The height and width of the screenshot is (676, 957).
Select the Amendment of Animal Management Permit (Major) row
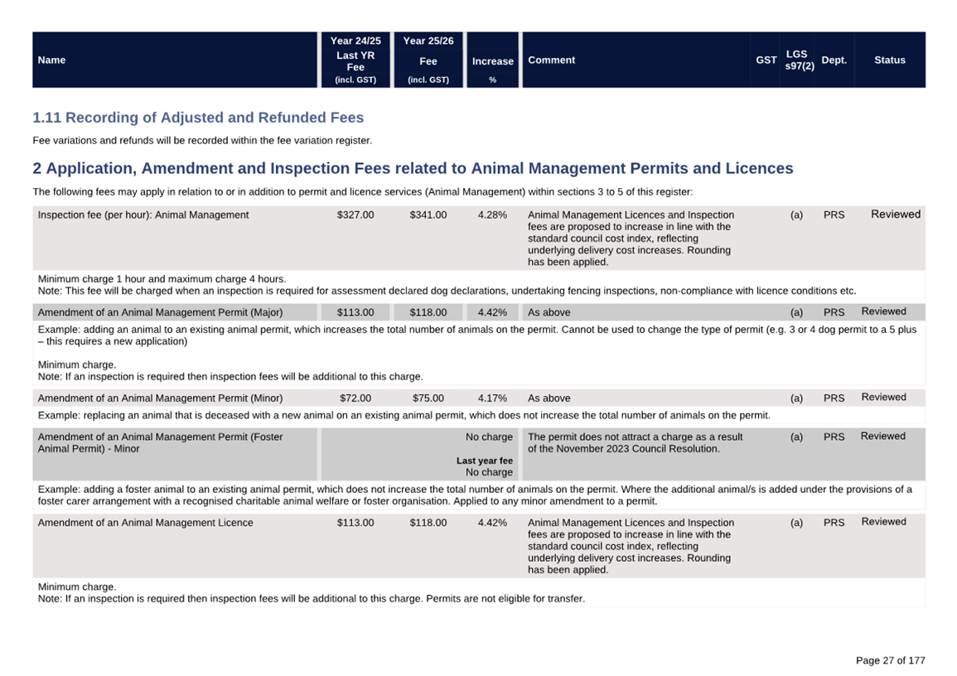[x=160, y=312]
